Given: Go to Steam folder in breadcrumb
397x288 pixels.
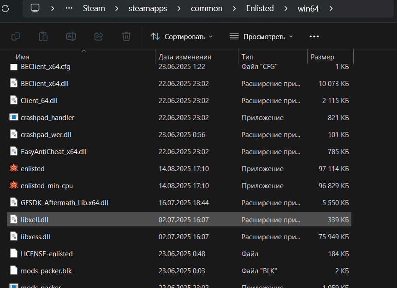Looking at the screenshot, I should coord(94,8).
